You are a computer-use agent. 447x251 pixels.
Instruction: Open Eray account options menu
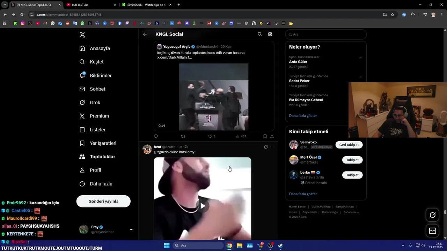tap(132, 229)
